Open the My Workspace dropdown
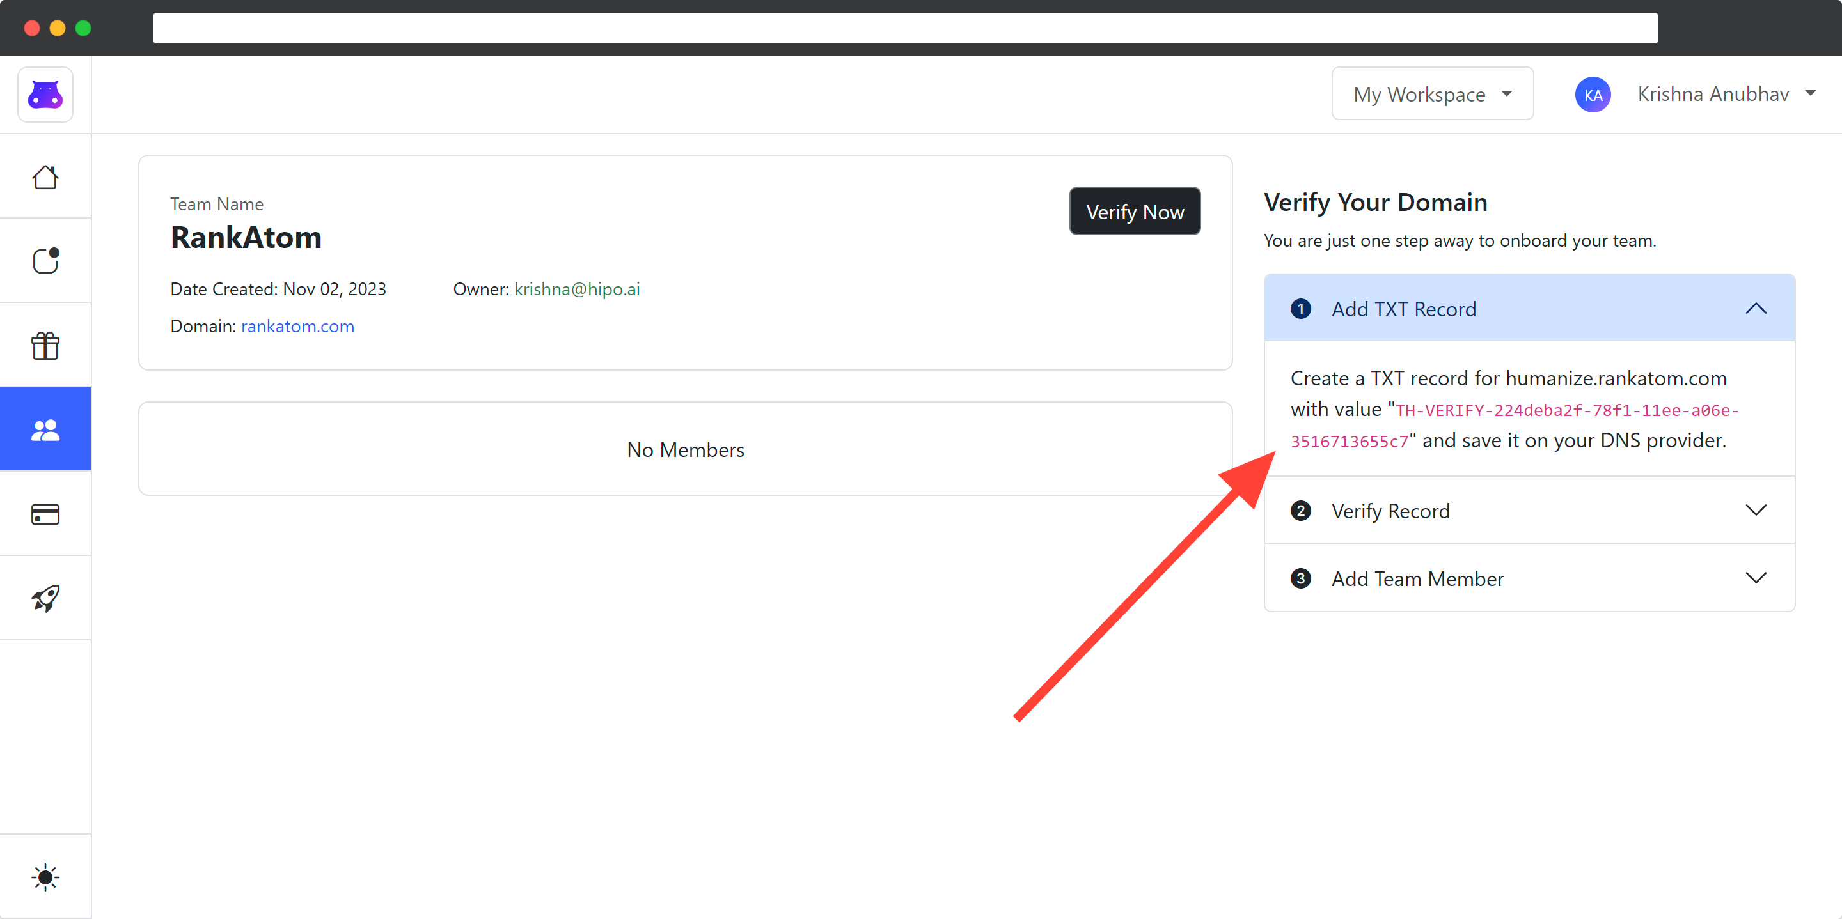The image size is (1842, 919). tap(1432, 93)
